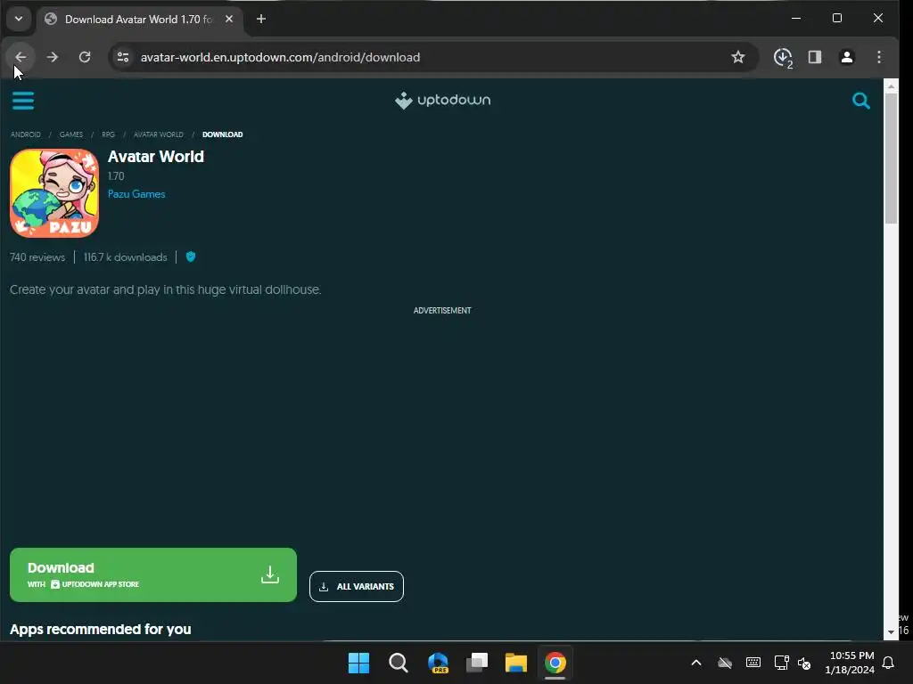The width and height of the screenshot is (913, 684).
Task: Click the 740 reviews text
Action: point(37,257)
